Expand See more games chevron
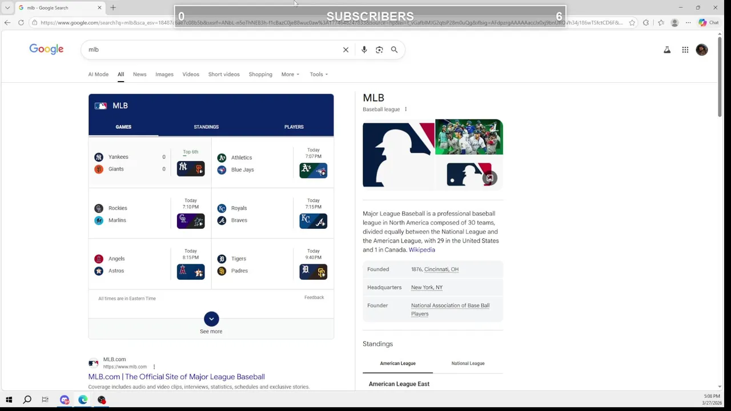This screenshot has height=411, width=731. (x=211, y=319)
